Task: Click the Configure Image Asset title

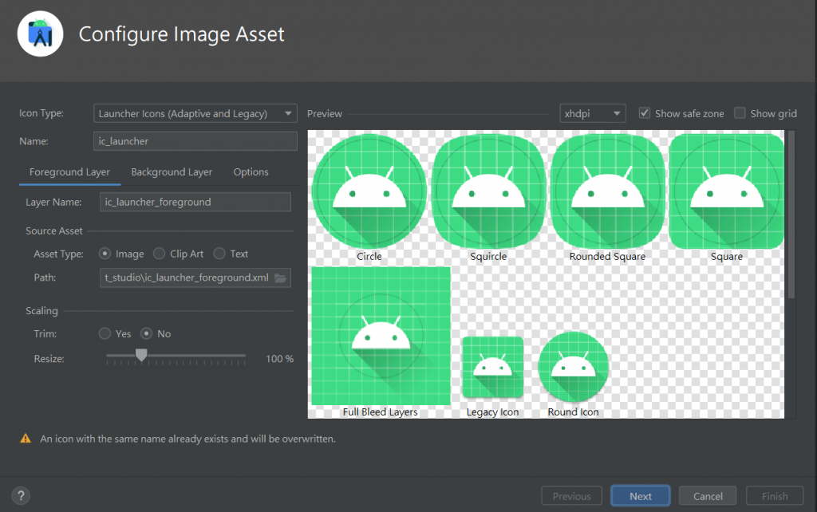Action: [x=181, y=34]
